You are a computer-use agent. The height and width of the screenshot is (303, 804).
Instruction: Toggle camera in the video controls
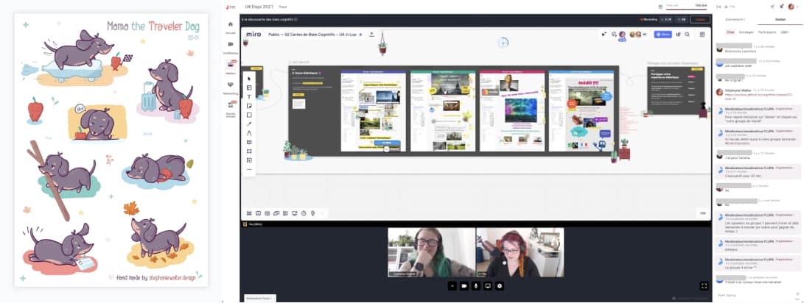[x=464, y=286]
